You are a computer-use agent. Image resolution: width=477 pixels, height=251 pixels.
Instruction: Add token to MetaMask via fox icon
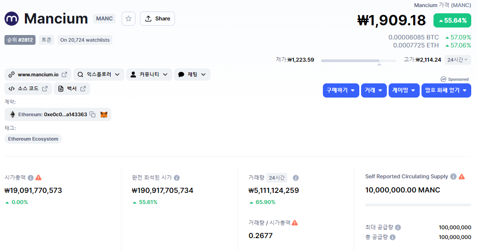point(104,114)
